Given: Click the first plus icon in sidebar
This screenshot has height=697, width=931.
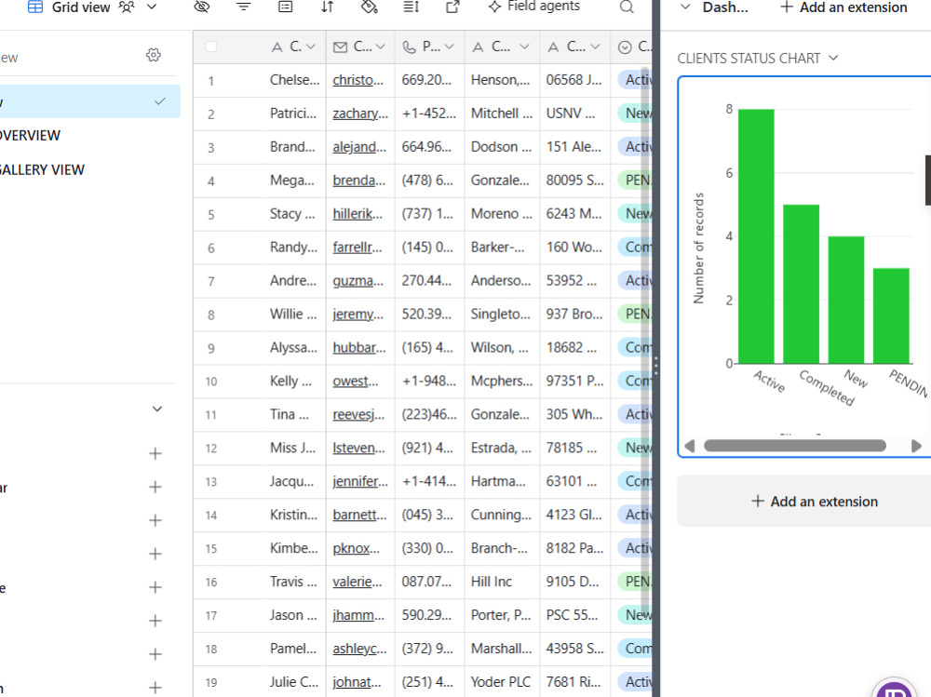Looking at the screenshot, I should pos(155,453).
